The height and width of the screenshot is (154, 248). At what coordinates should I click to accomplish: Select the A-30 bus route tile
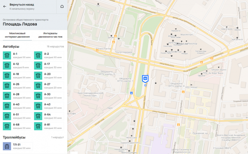coord(49,96)
